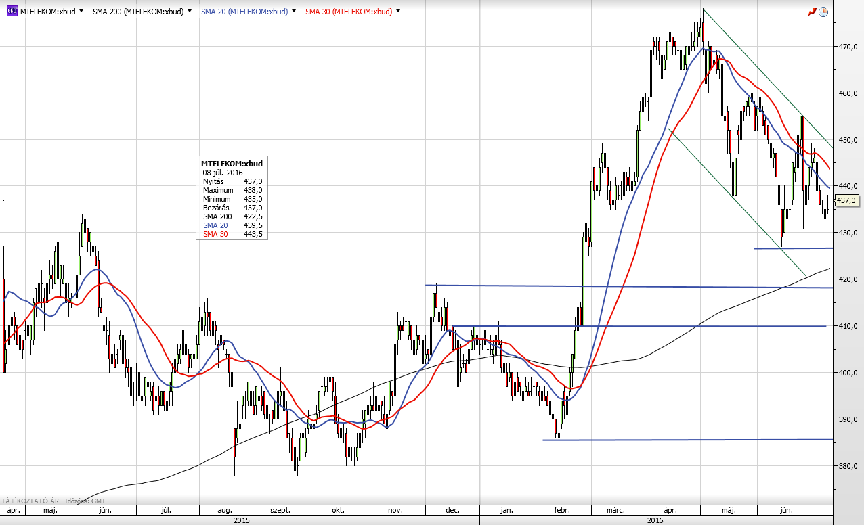The width and height of the screenshot is (864, 525).
Task: Click the okt. month label
Action: click(338, 511)
